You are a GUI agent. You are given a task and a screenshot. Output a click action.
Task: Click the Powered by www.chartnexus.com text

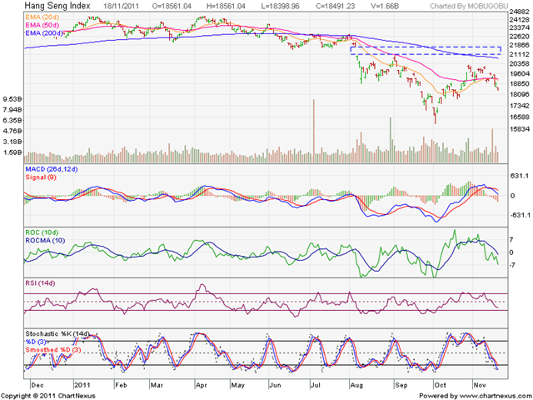pyautogui.click(x=476, y=396)
